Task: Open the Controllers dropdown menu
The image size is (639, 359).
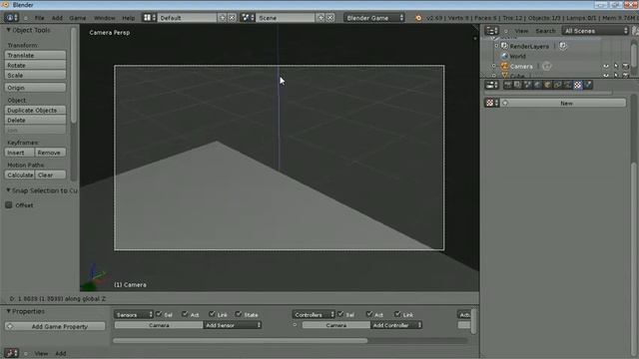Action: pos(314,314)
